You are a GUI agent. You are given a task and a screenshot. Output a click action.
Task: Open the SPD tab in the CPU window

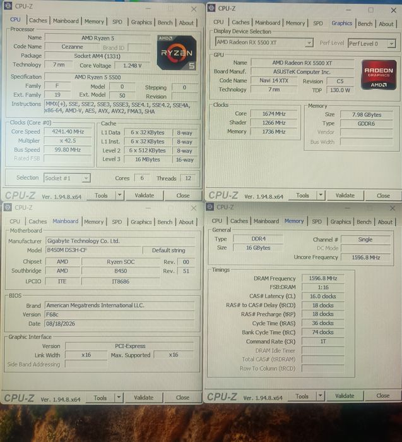coord(117,21)
